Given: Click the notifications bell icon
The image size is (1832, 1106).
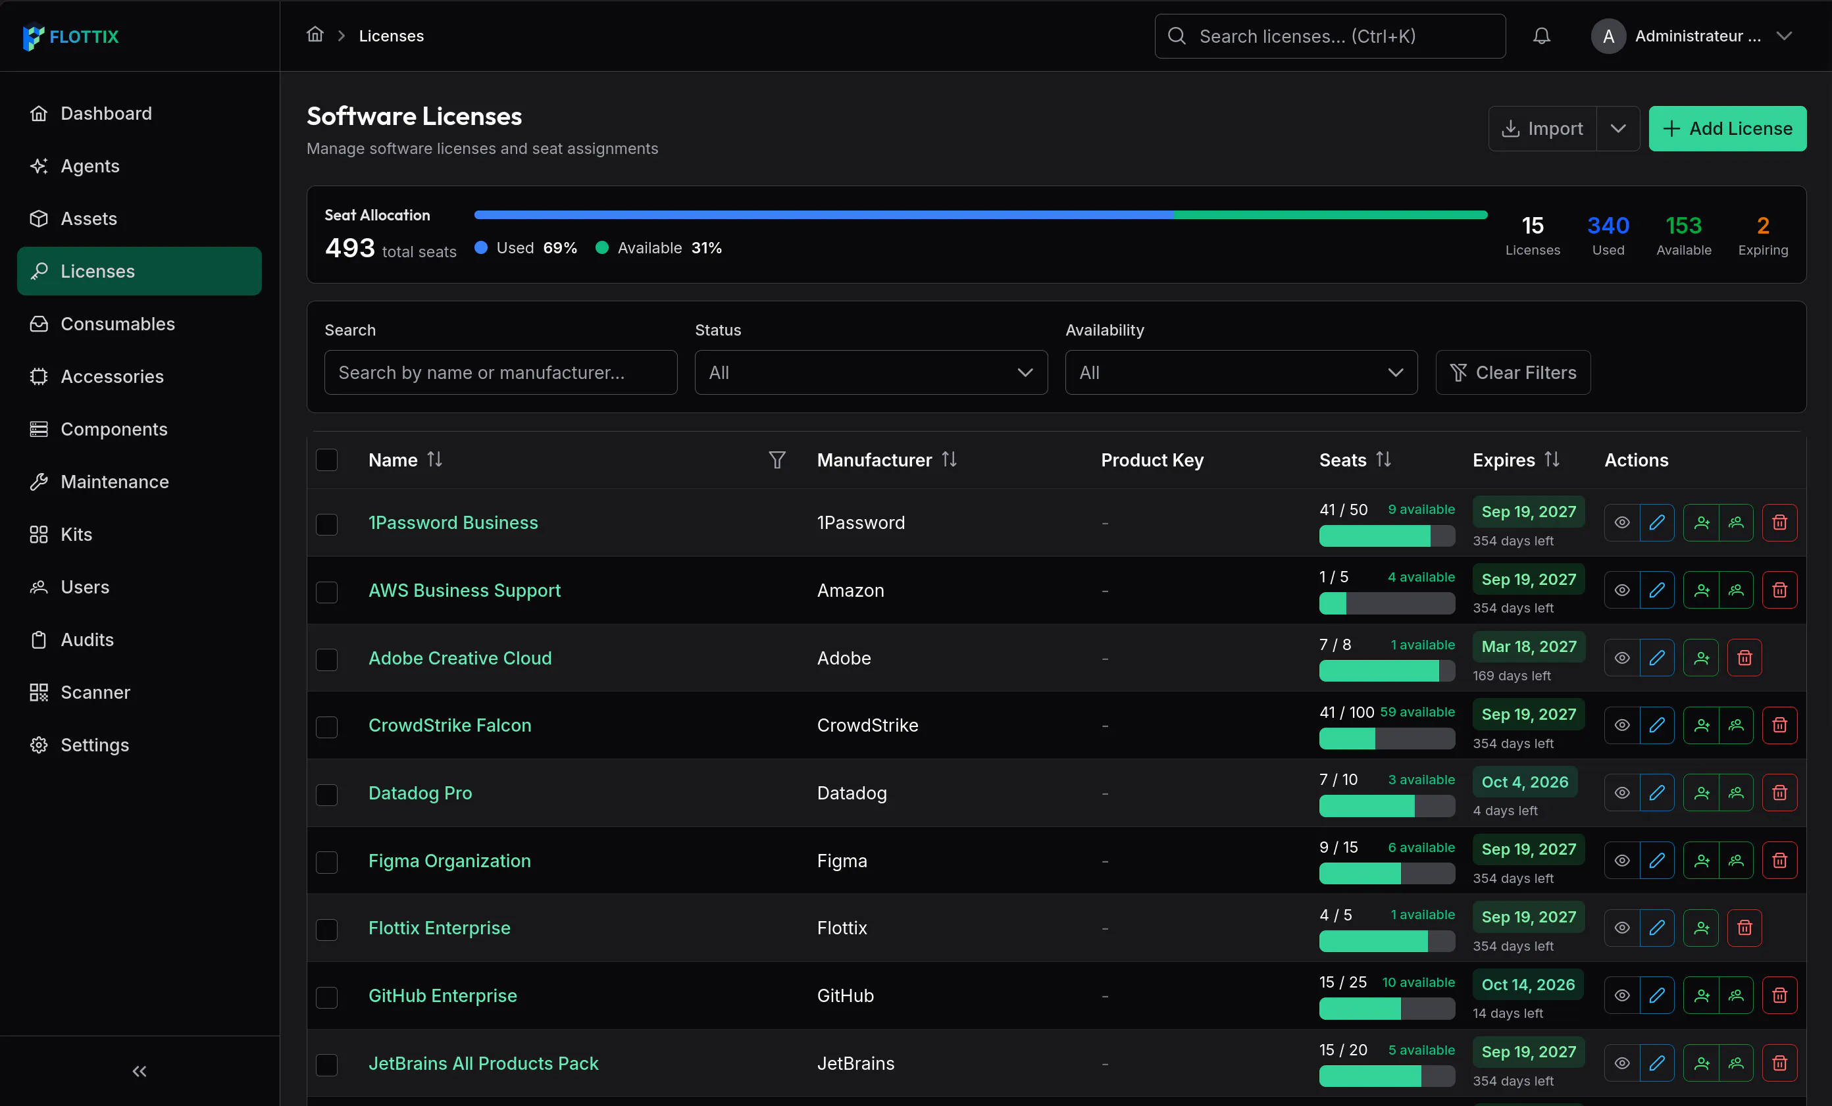Looking at the screenshot, I should click(1541, 36).
